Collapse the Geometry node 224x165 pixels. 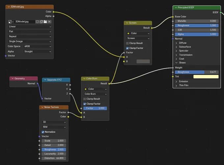click(x=13, y=79)
